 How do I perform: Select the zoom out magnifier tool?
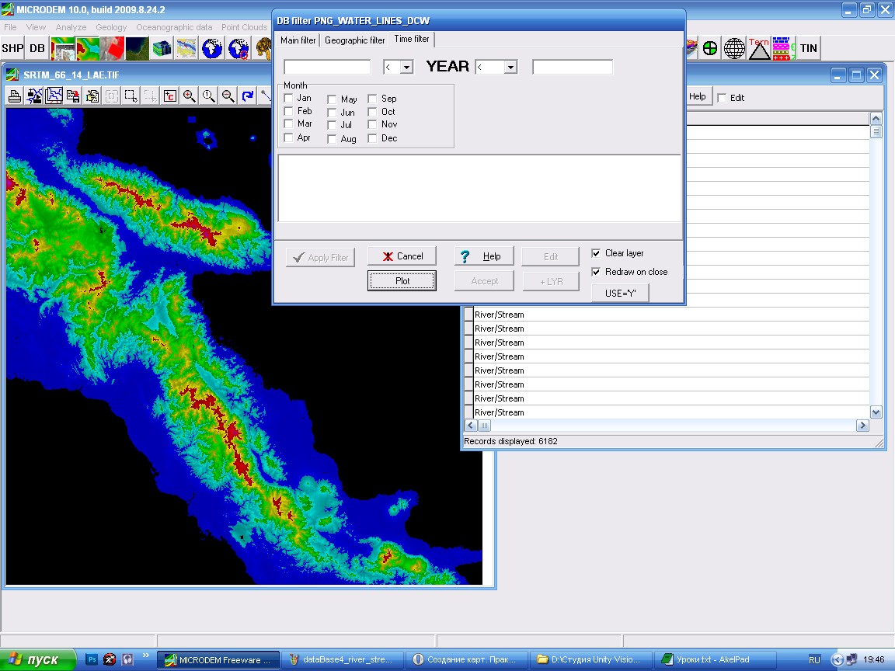coord(228,96)
